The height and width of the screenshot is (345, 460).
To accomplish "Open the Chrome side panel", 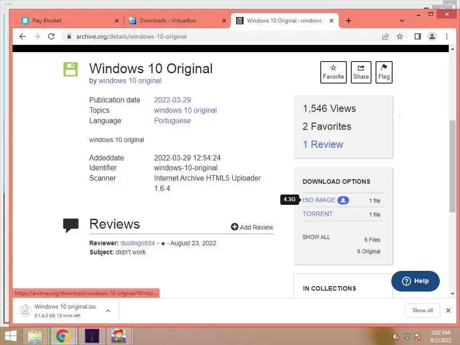I will pyautogui.click(x=418, y=36).
